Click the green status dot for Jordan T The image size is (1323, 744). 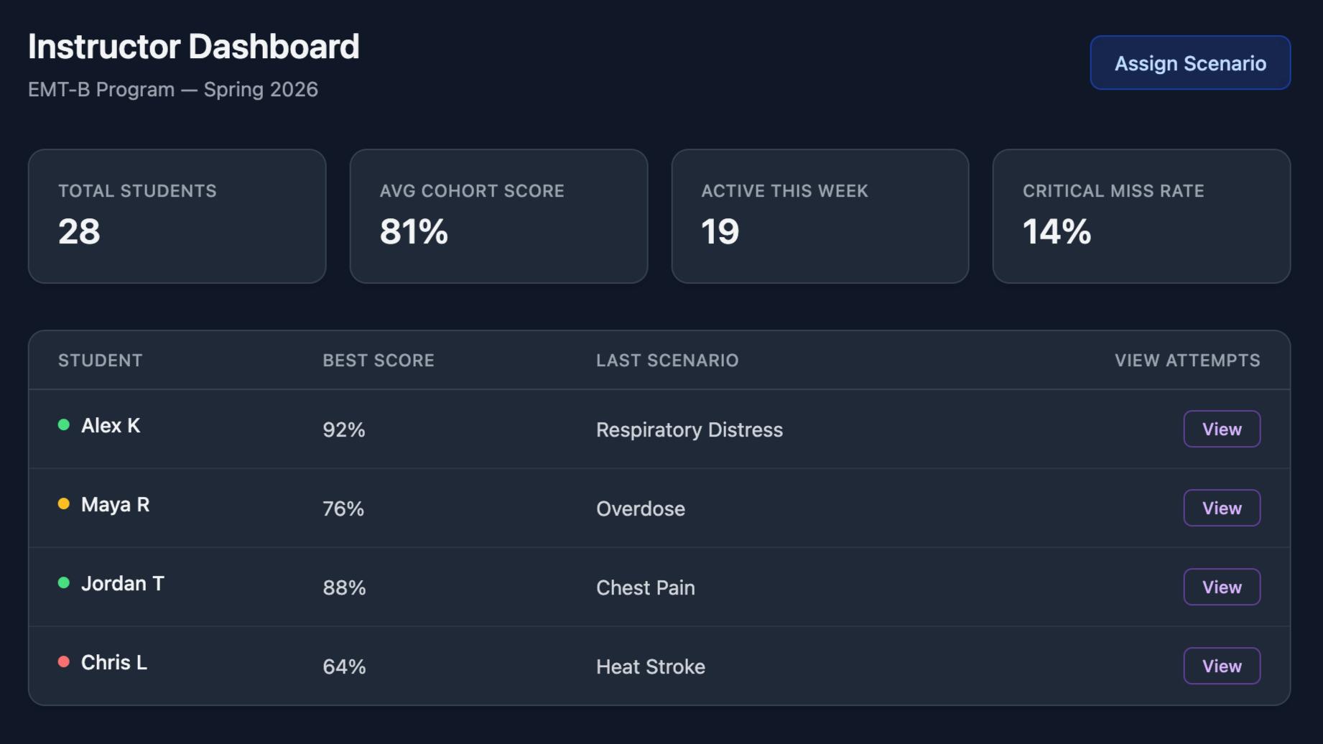63,582
